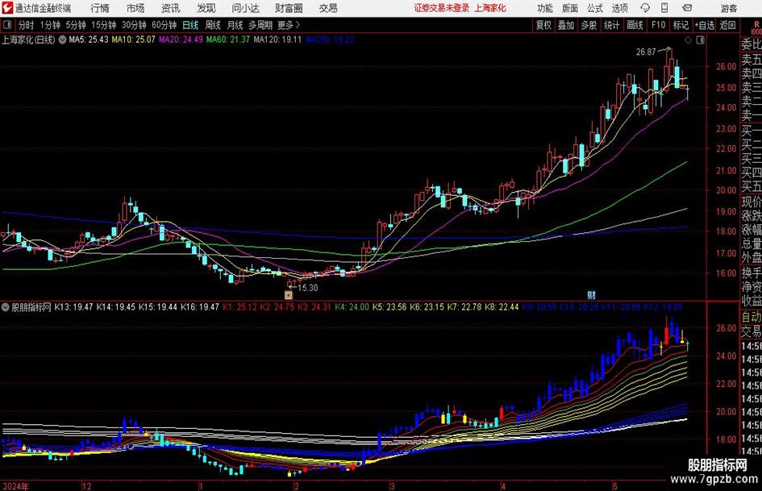This screenshot has height=491, width=762.
Task: Toggle the side panel icon left of 分时
Action: click(7, 25)
